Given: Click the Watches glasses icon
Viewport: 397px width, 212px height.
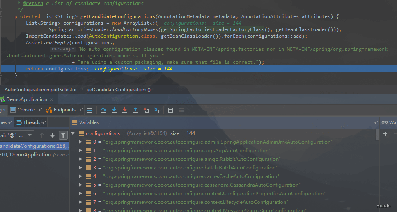Looking at the screenshot, I should coord(385,122).
